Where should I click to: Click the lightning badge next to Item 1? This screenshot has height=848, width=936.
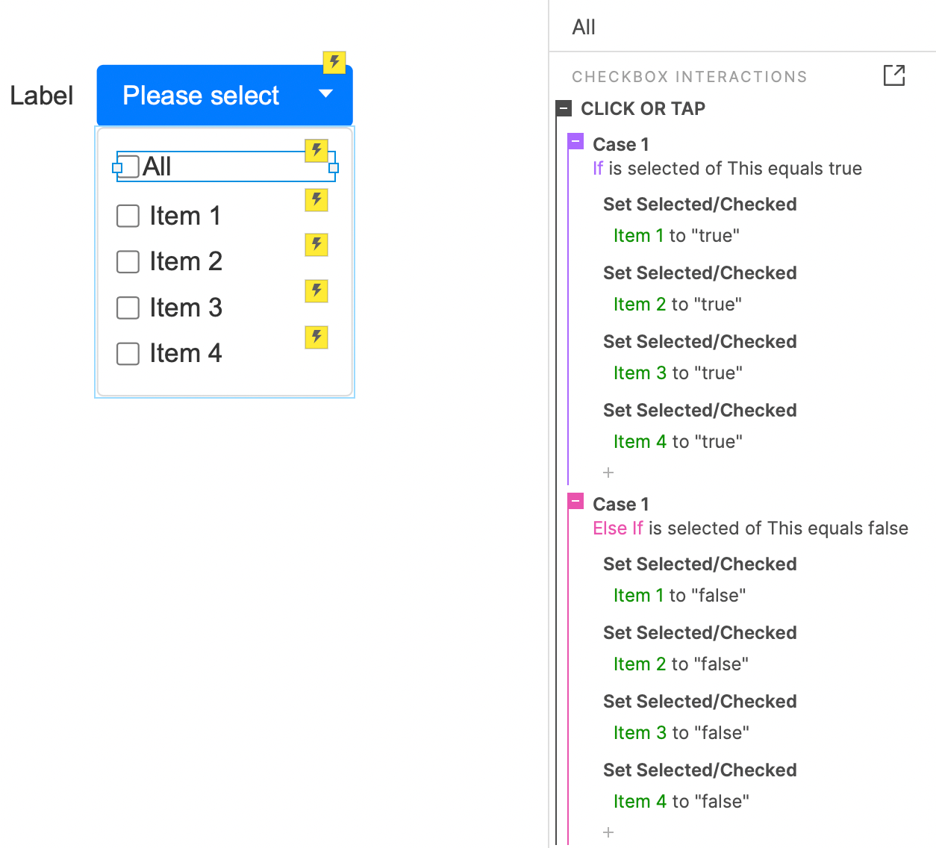[316, 200]
